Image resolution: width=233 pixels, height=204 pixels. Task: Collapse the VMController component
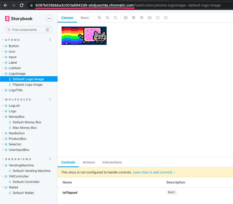(19, 176)
